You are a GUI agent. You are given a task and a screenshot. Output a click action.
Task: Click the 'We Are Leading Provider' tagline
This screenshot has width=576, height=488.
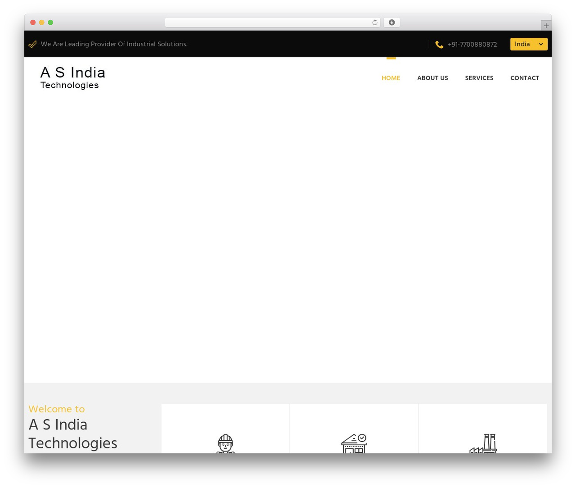(x=114, y=44)
